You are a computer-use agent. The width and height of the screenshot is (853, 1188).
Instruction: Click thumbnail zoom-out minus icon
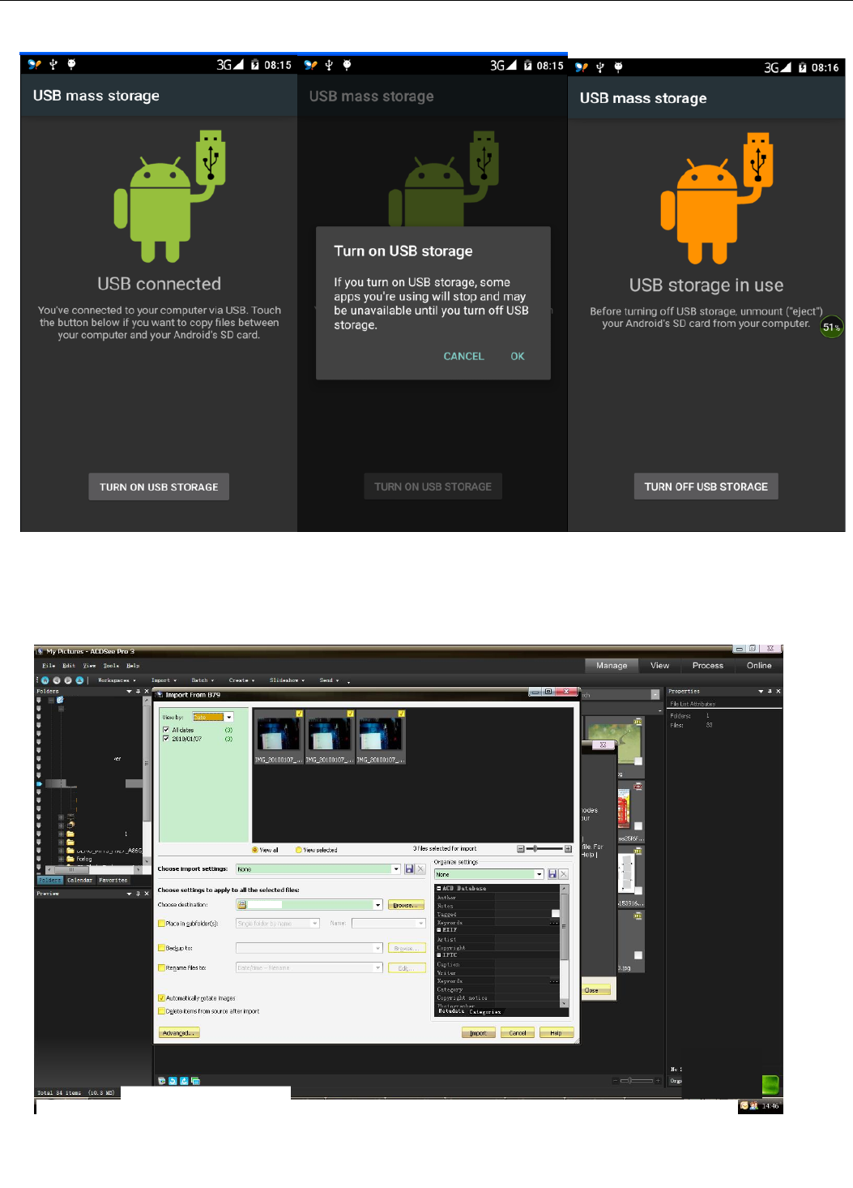[x=521, y=849]
